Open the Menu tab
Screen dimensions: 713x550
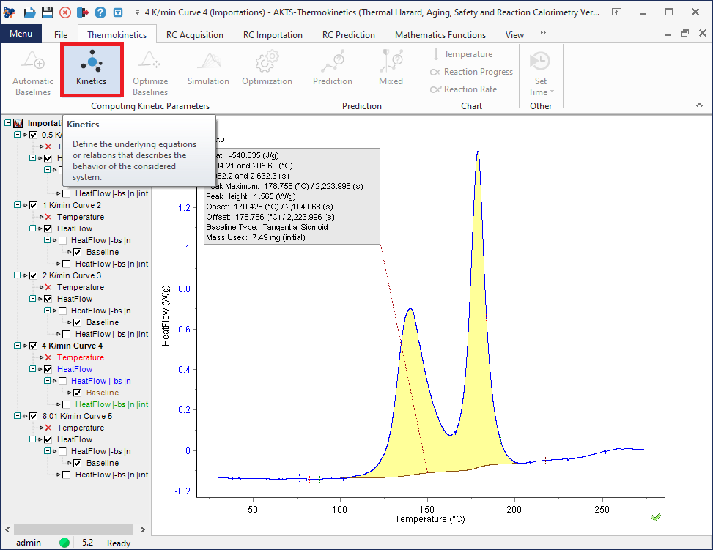[x=21, y=34]
